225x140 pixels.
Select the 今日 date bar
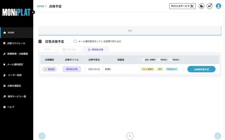point(130,31)
